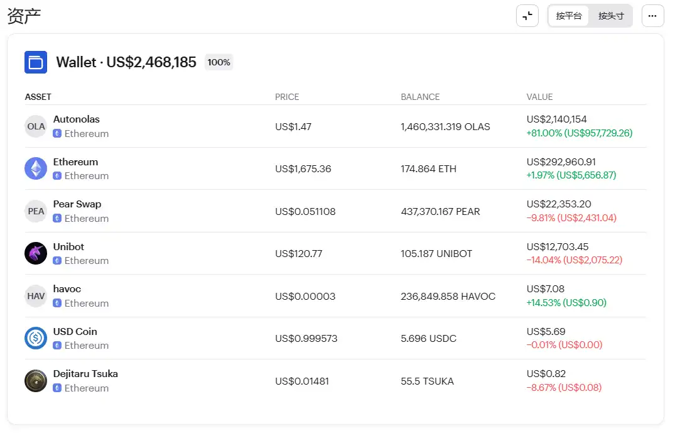Screen dimensions: 675x433
Task: Click the Autonolas OLA token icon
Action: pos(36,126)
